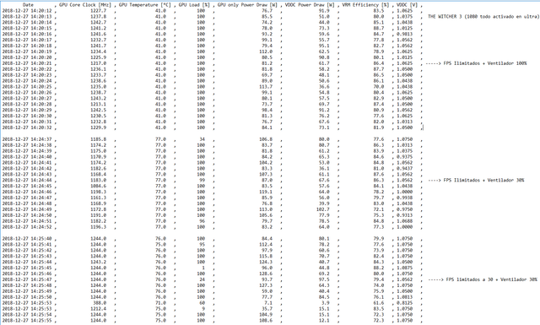Click the 'GPU Load [%]' column header
The width and height of the screenshot is (540, 325).
[x=194, y=5]
